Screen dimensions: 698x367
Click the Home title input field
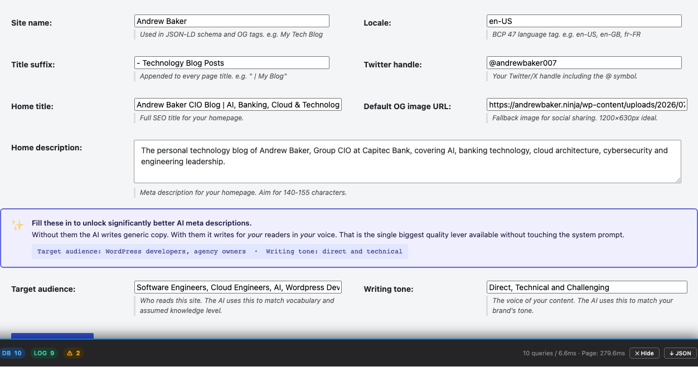[237, 105]
